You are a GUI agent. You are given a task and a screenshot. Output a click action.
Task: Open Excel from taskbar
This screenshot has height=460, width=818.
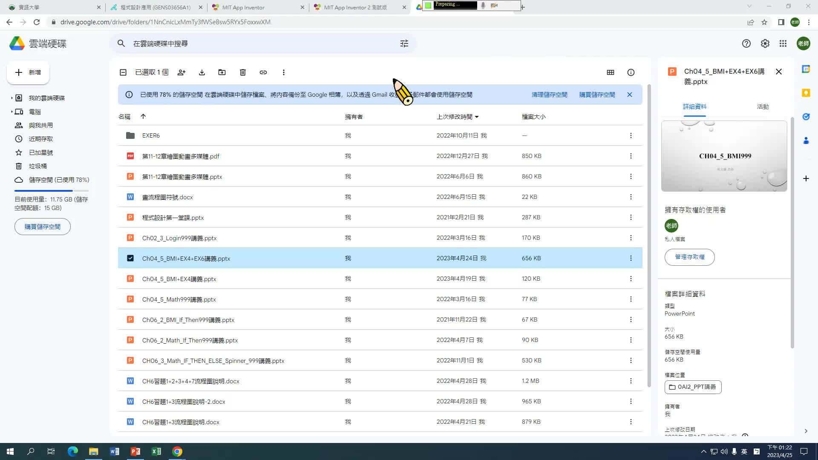[x=156, y=451]
